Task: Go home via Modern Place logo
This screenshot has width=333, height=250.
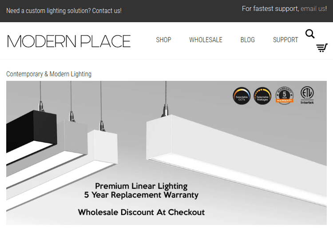Action: (x=69, y=41)
